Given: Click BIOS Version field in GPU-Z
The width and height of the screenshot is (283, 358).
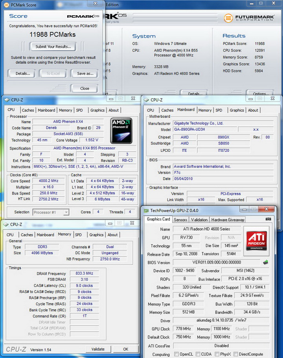Looking at the screenshot, I should coord(217,262).
